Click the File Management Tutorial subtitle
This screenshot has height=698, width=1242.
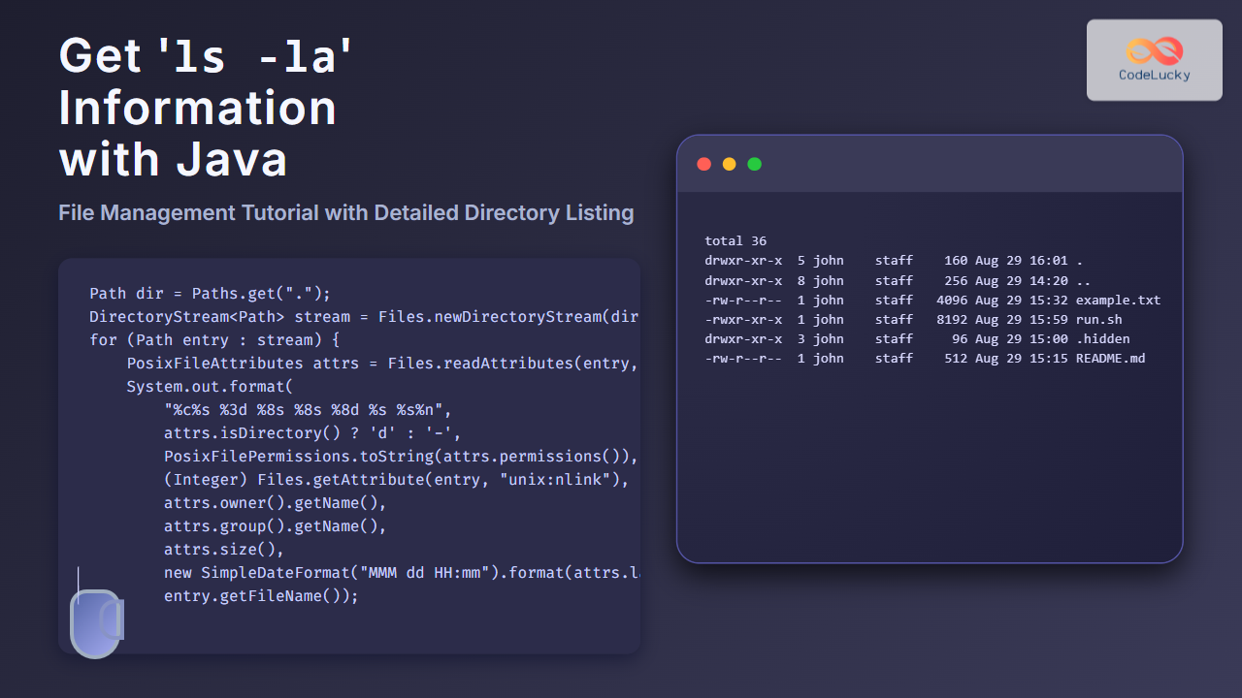[x=345, y=212]
